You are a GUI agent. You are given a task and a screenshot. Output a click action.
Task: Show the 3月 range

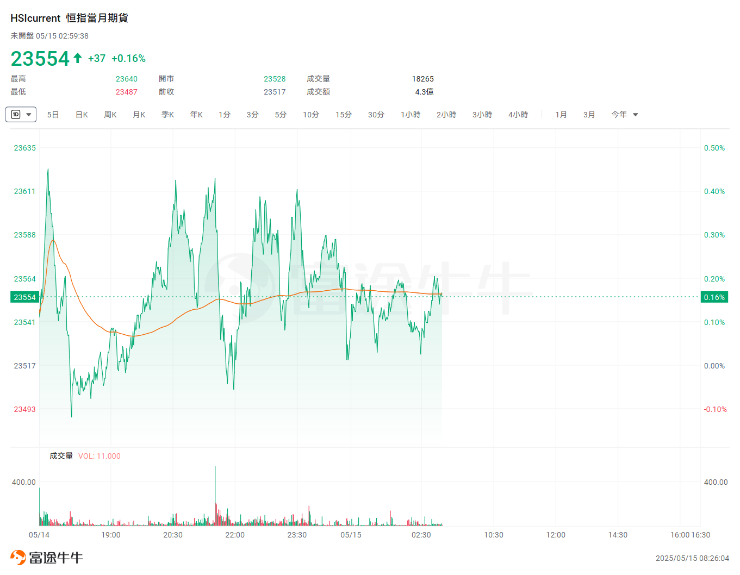589,115
